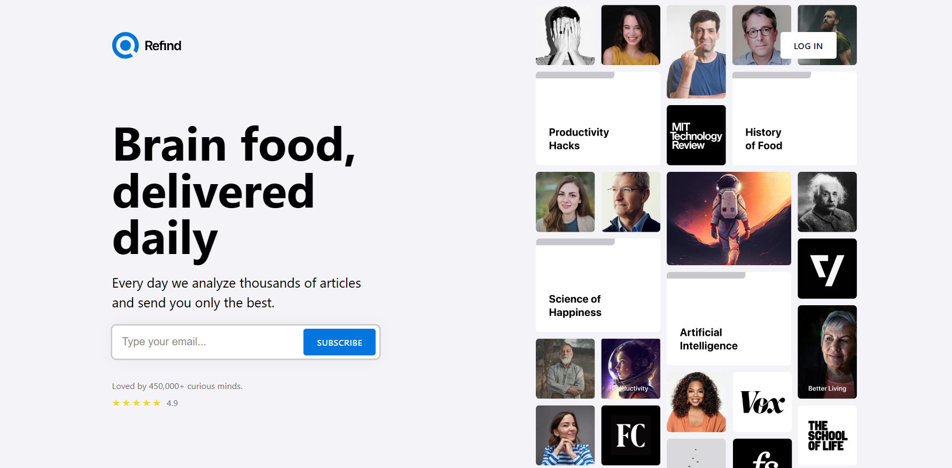Click the astronaut walking on planet image
Viewport: 952px width, 468px height.
pyautogui.click(x=729, y=218)
